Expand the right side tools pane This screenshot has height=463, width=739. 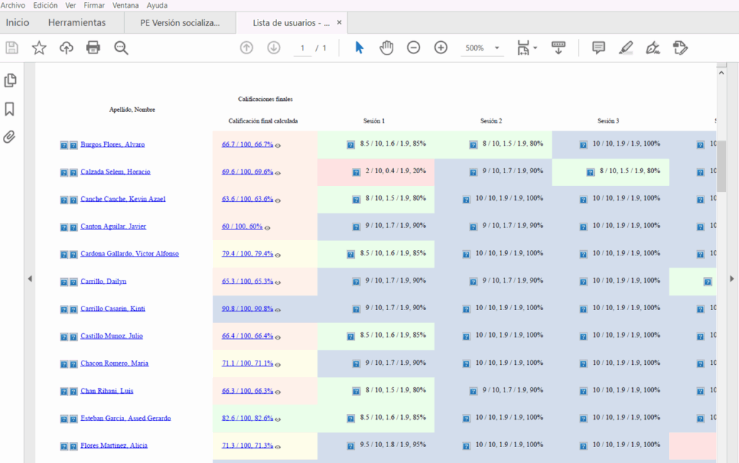(733, 278)
